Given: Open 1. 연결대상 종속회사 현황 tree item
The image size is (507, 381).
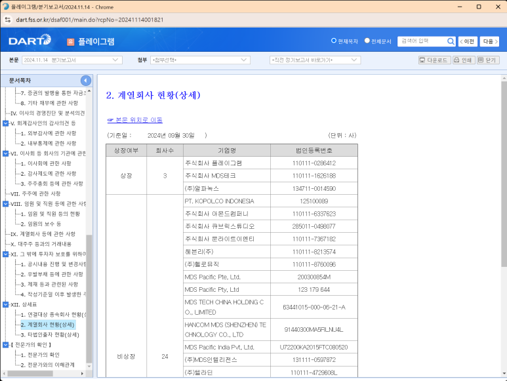Looking at the screenshot, I should [x=53, y=314].
